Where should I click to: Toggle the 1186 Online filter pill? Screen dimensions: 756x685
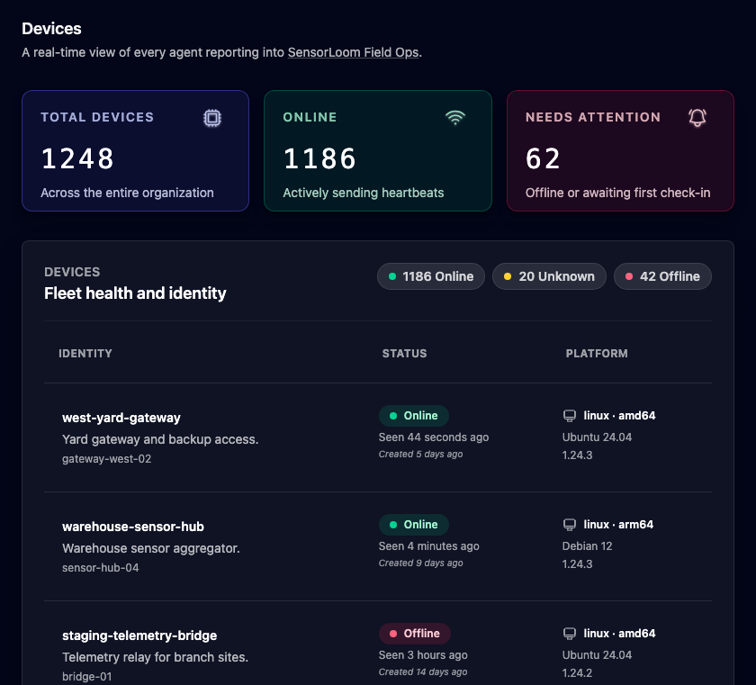tap(430, 276)
